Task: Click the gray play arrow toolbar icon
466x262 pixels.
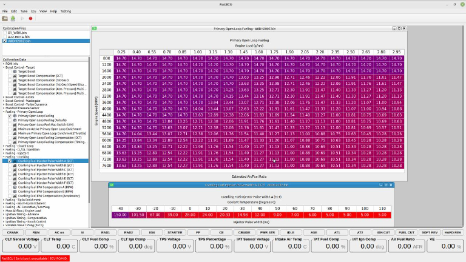Action: [22, 18]
